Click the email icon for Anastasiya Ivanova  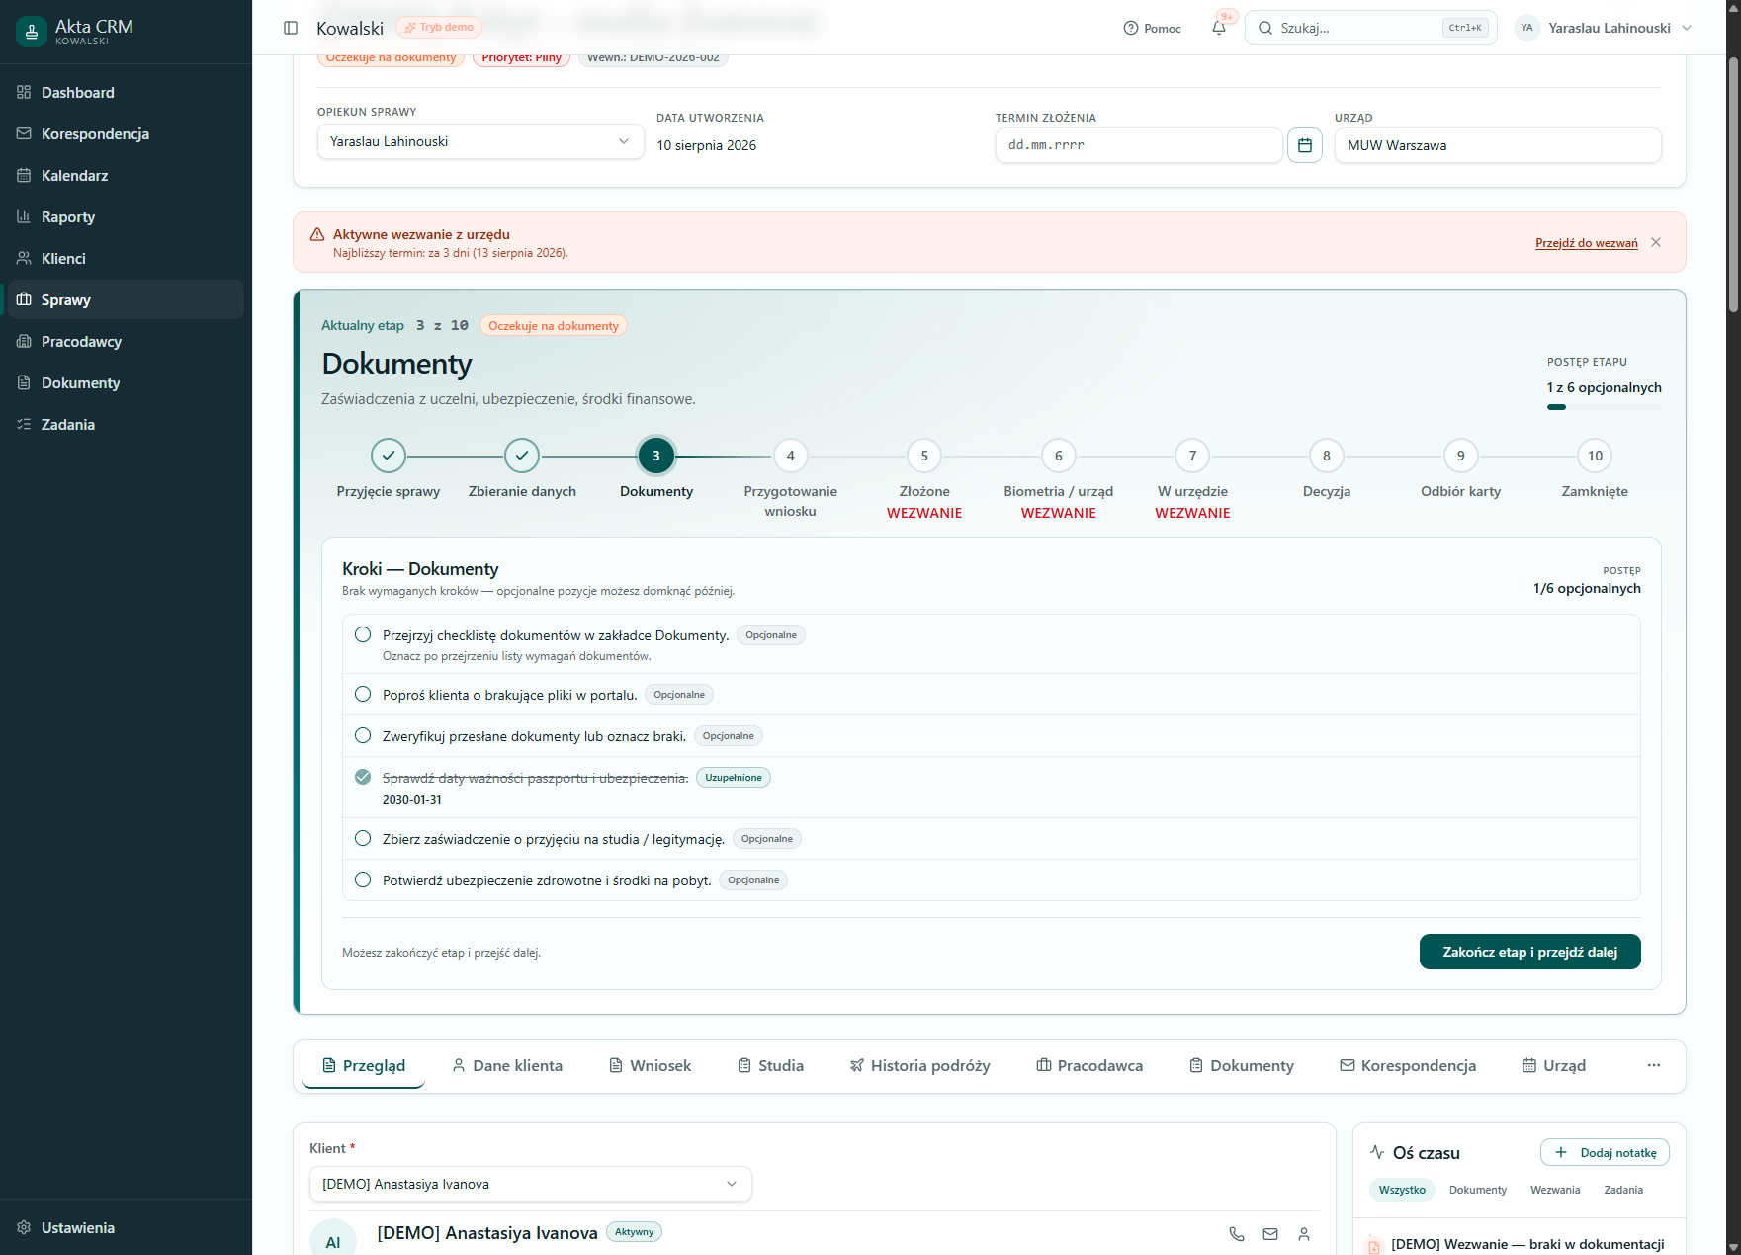coord(1270,1233)
